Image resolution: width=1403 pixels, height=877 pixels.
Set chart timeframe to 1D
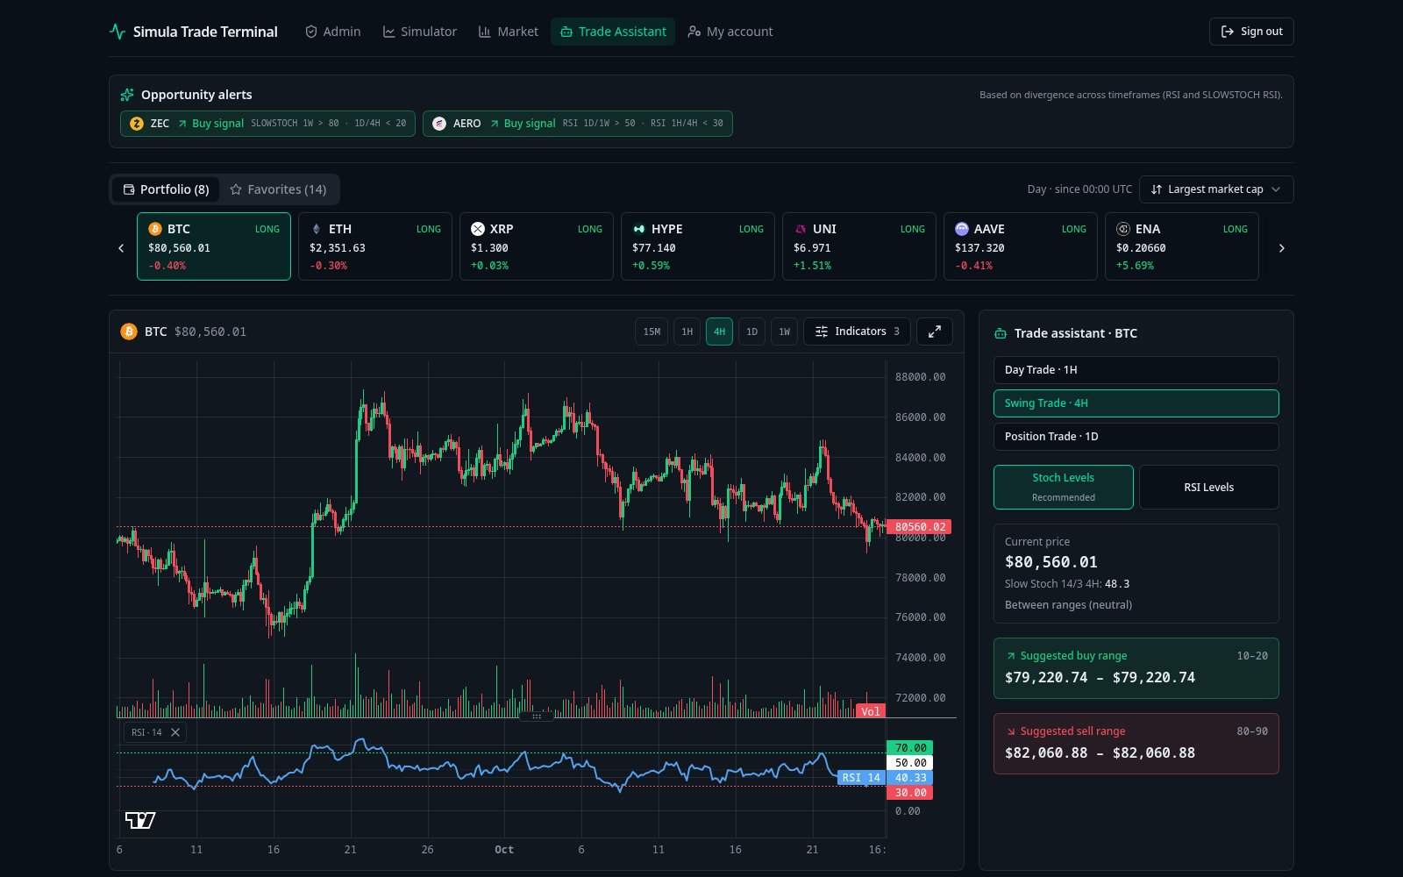(751, 332)
